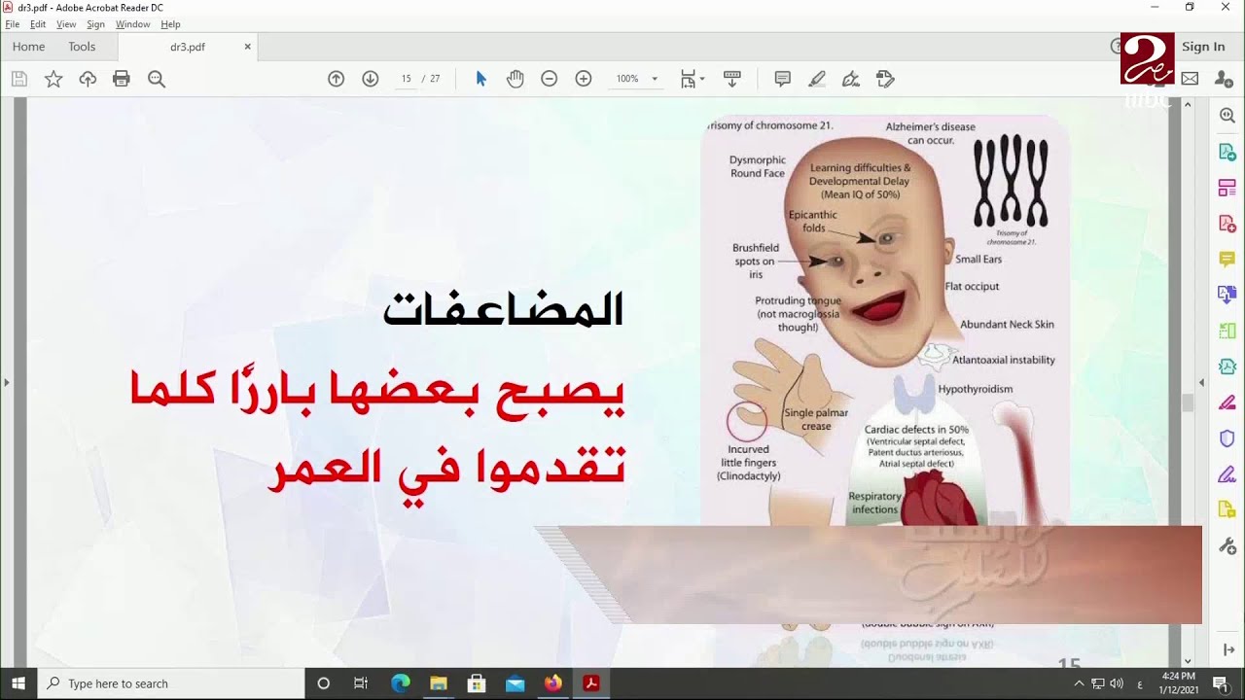Add a comment with the speech bubble
Viewport: 1245px width, 700px height.
coord(782,79)
